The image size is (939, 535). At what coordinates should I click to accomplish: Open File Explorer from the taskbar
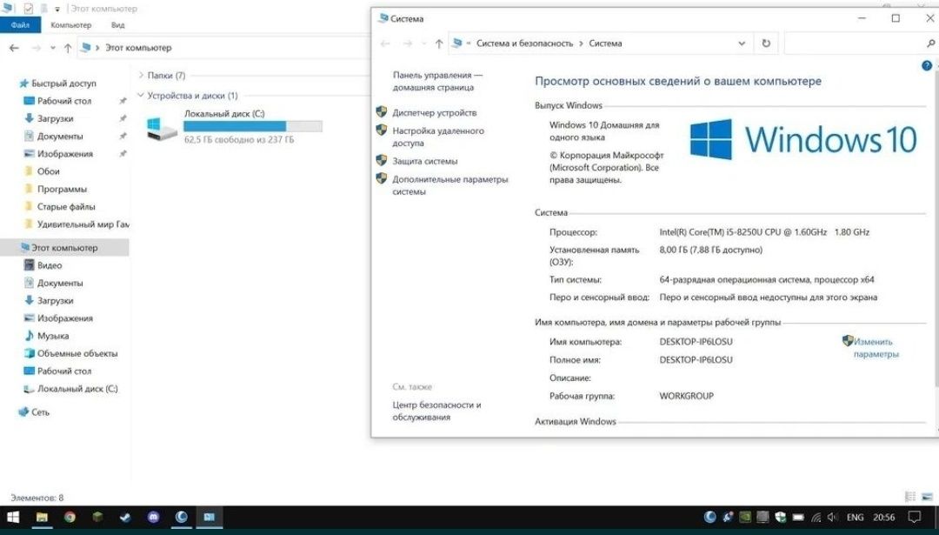click(42, 517)
